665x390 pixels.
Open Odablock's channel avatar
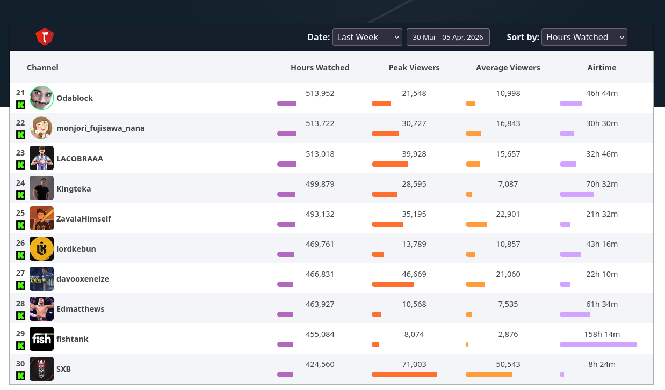[41, 98]
